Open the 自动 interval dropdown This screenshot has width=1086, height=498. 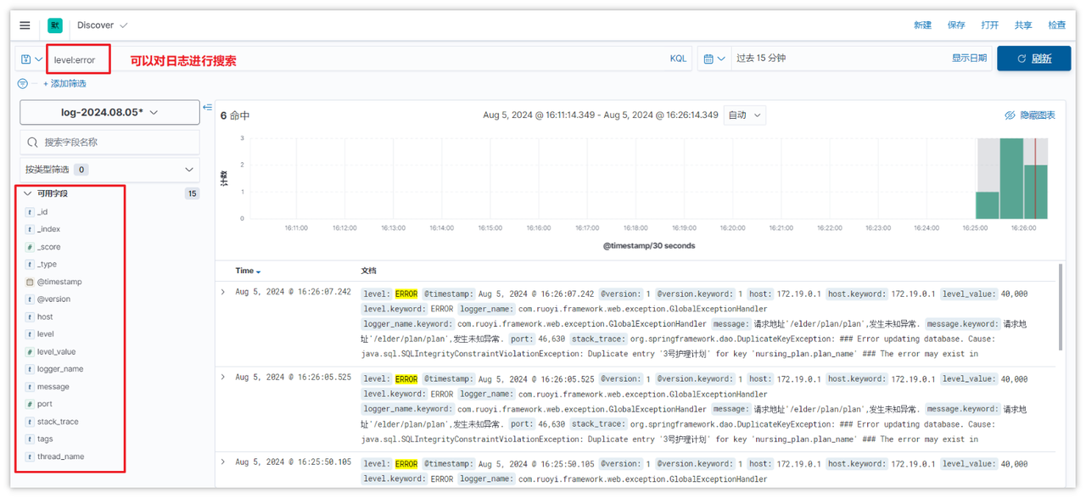coord(744,115)
